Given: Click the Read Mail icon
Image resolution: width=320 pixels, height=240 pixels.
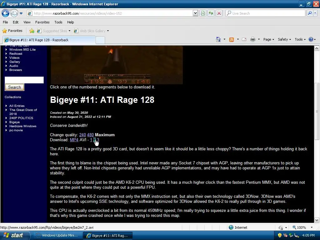Looking at the screenshot, I should pos(244,39).
